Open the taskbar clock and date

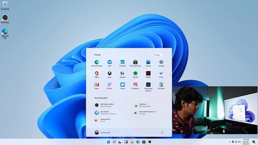[x=246, y=142]
